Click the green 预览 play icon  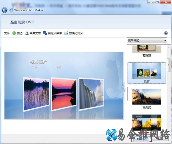tap(14, 33)
